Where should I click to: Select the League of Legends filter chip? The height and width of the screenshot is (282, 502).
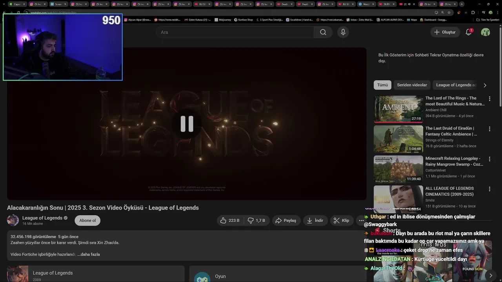455,85
